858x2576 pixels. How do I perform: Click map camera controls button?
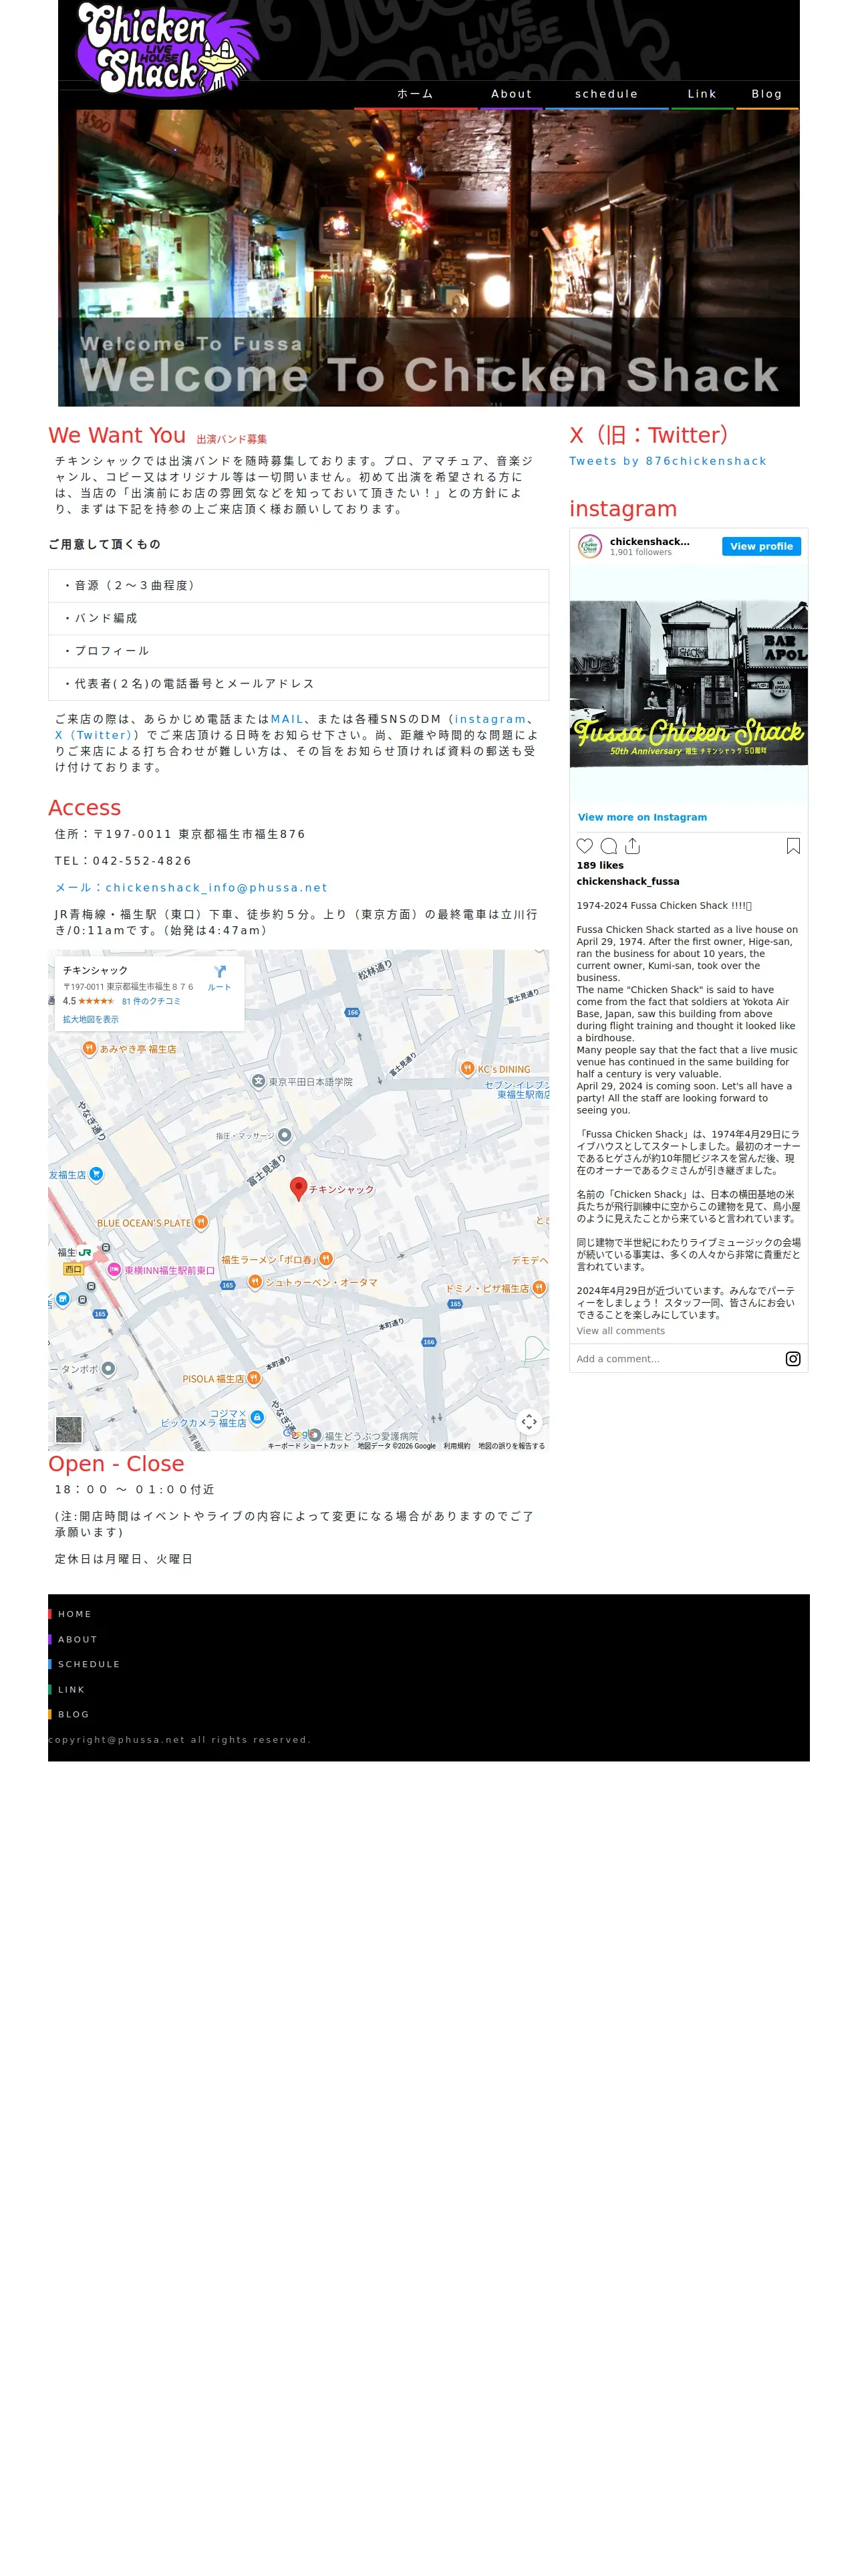tap(529, 1421)
